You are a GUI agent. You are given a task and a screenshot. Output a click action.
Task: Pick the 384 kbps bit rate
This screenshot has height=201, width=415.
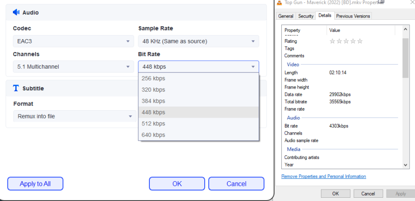198,101
